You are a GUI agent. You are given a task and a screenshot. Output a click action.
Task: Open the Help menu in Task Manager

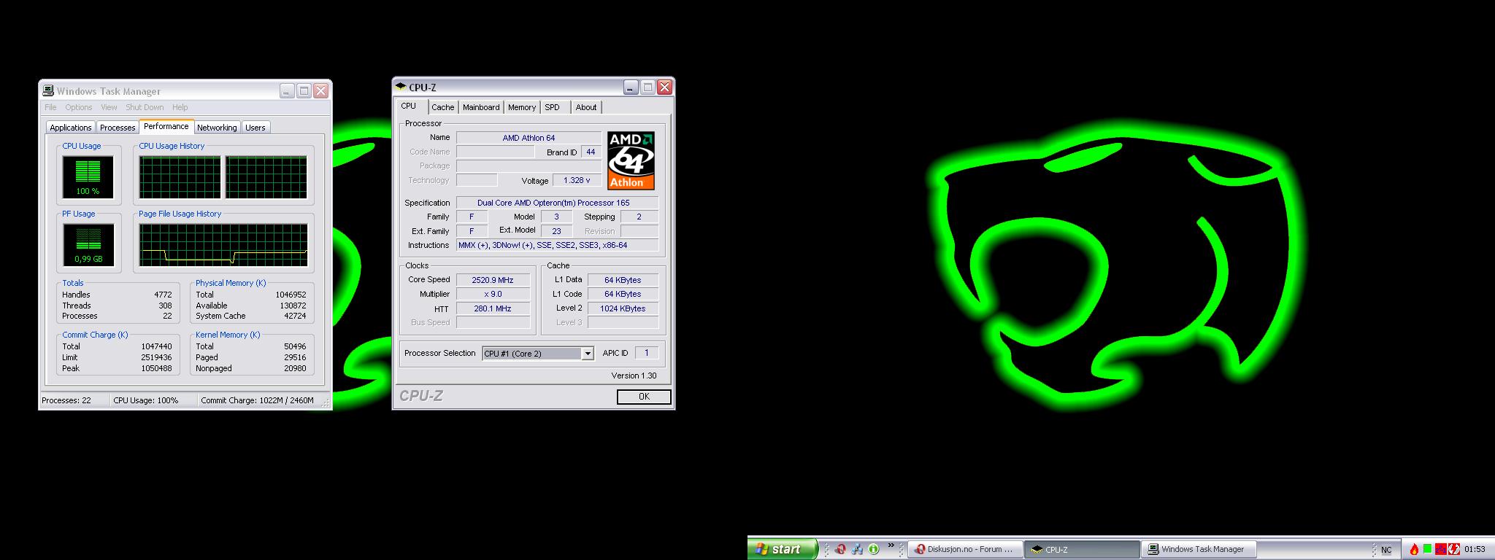pyautogui.click(x=180, y=107)
